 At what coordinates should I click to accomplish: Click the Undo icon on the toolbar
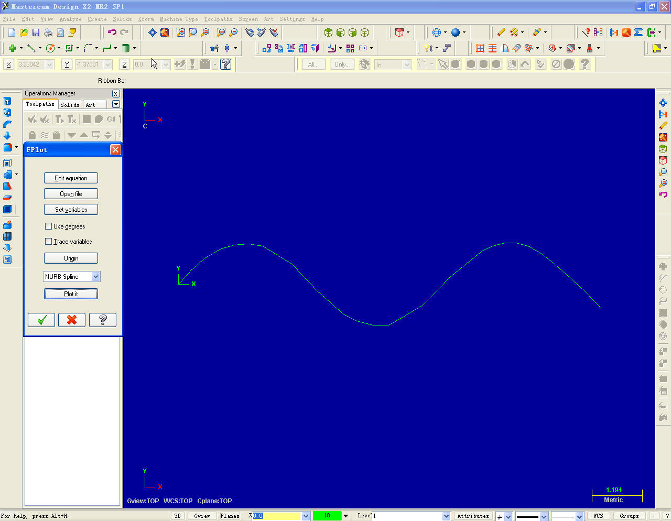tap(112, 32)
